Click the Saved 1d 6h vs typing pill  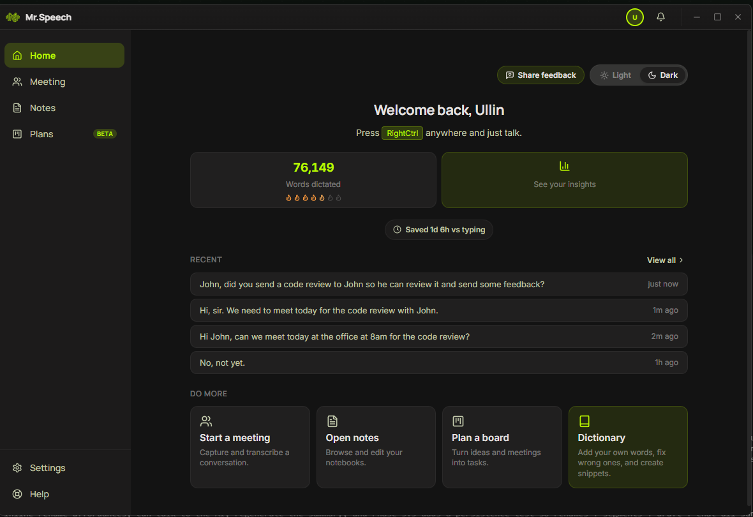point(439,230)
